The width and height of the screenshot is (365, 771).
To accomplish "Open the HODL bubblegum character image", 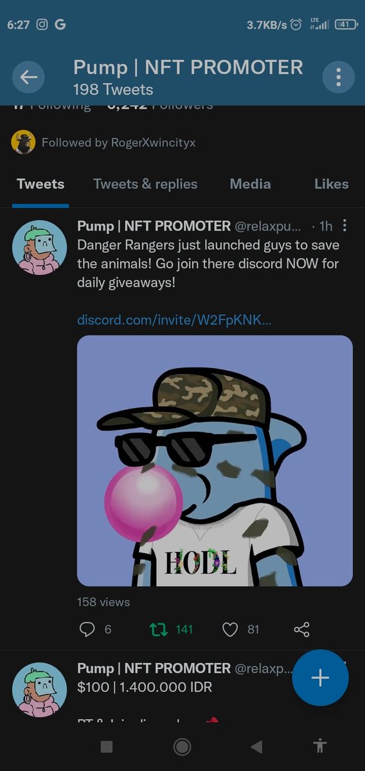I will (215, 461).
